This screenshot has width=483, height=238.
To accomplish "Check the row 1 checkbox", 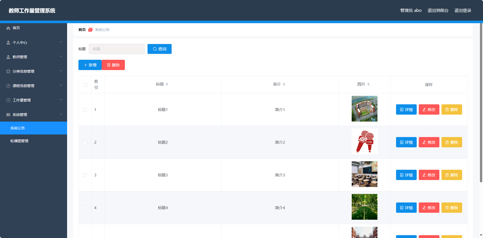I will [85, 110].
